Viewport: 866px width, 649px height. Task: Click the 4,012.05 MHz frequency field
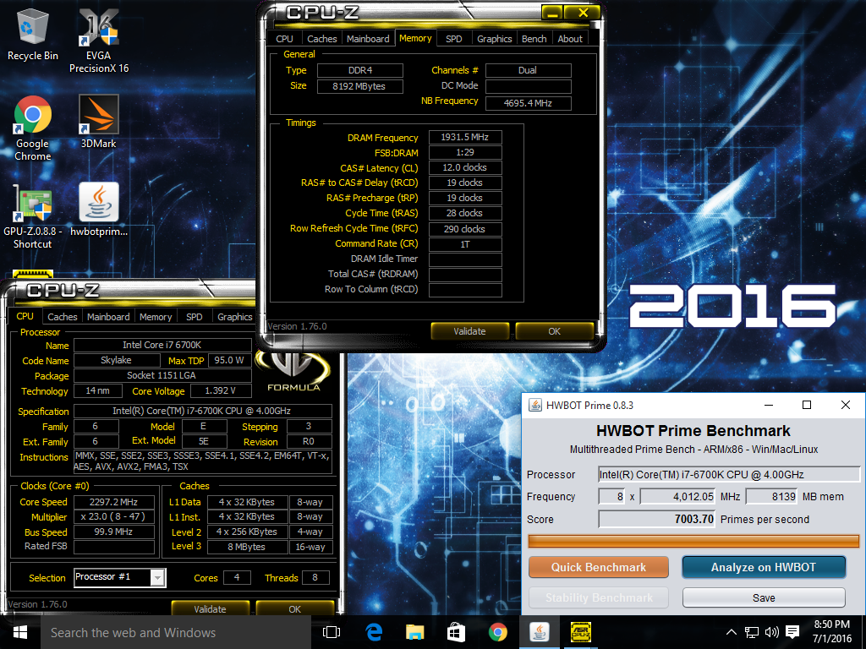pyautogui.click(x=677, y=497)
